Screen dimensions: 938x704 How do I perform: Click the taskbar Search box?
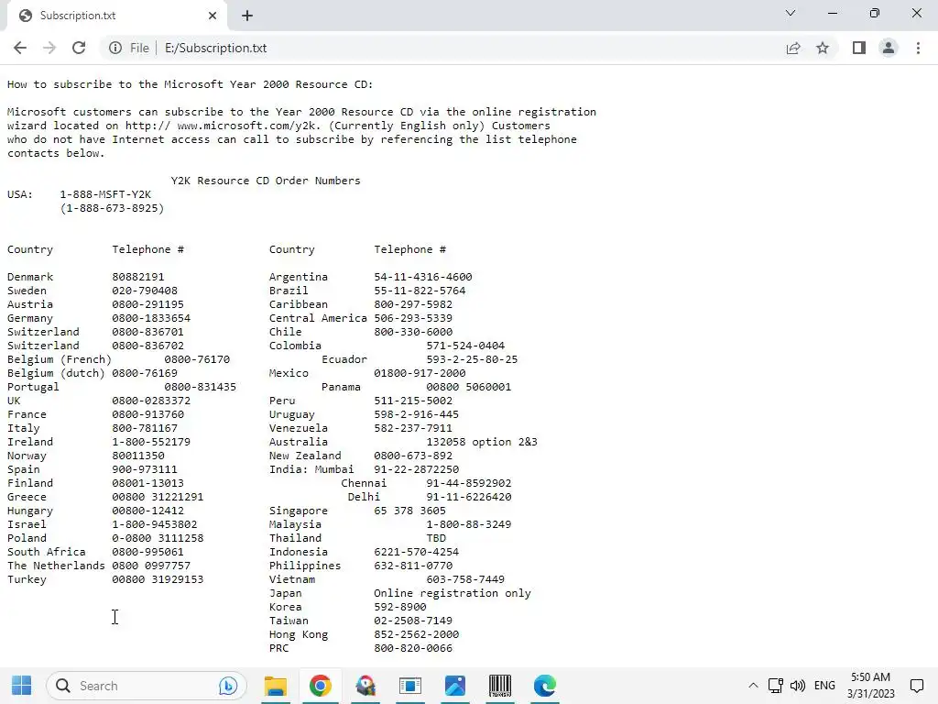147,686
